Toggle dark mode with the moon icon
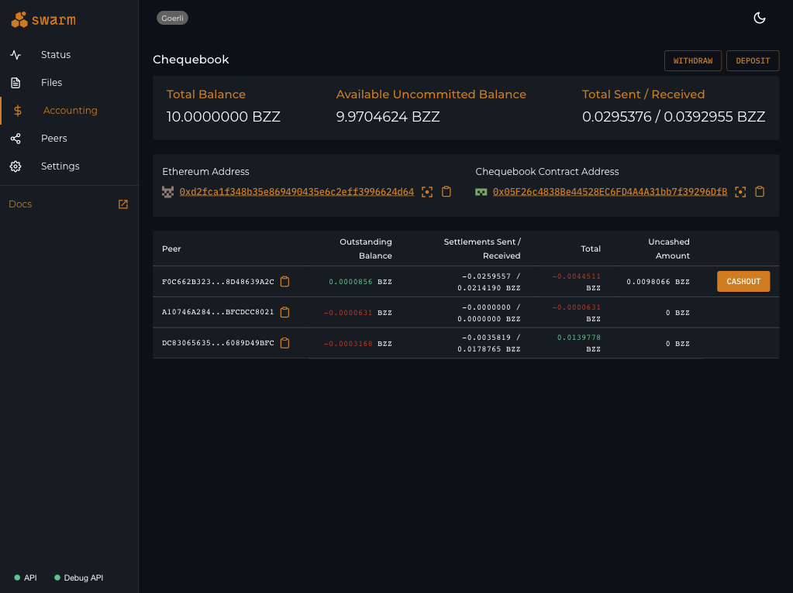Screen dimensions: 793x593 (x=760, y=18)
